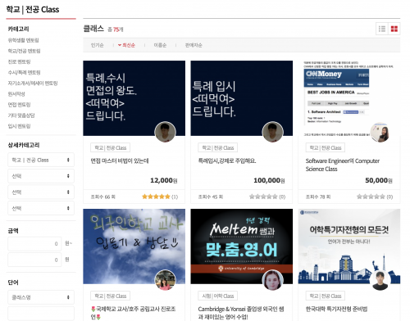This screenshot has width=410, height=321.
Task: Open Cambridge & Yonsei 졸업생 영어 수업 title
Action: (241, 313)
